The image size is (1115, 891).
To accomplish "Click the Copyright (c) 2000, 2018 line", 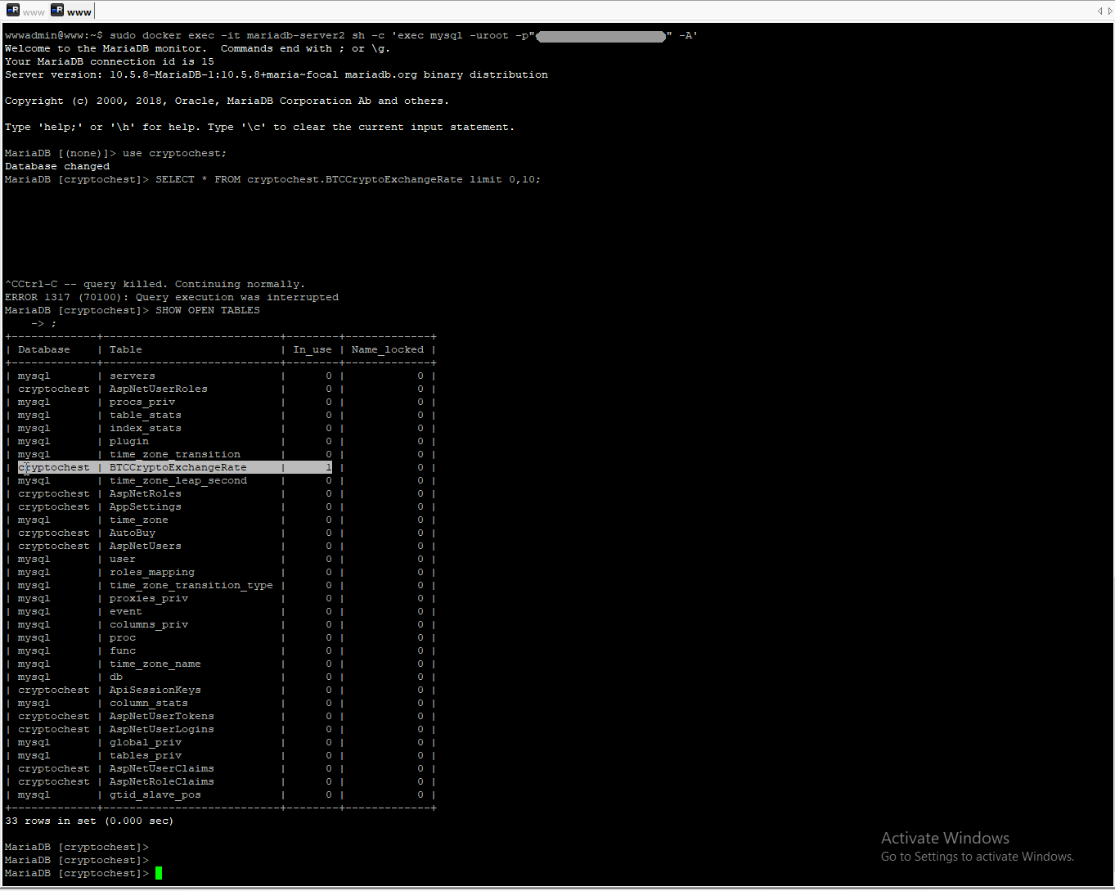I will pyautogui.click(x=227, y=101).
